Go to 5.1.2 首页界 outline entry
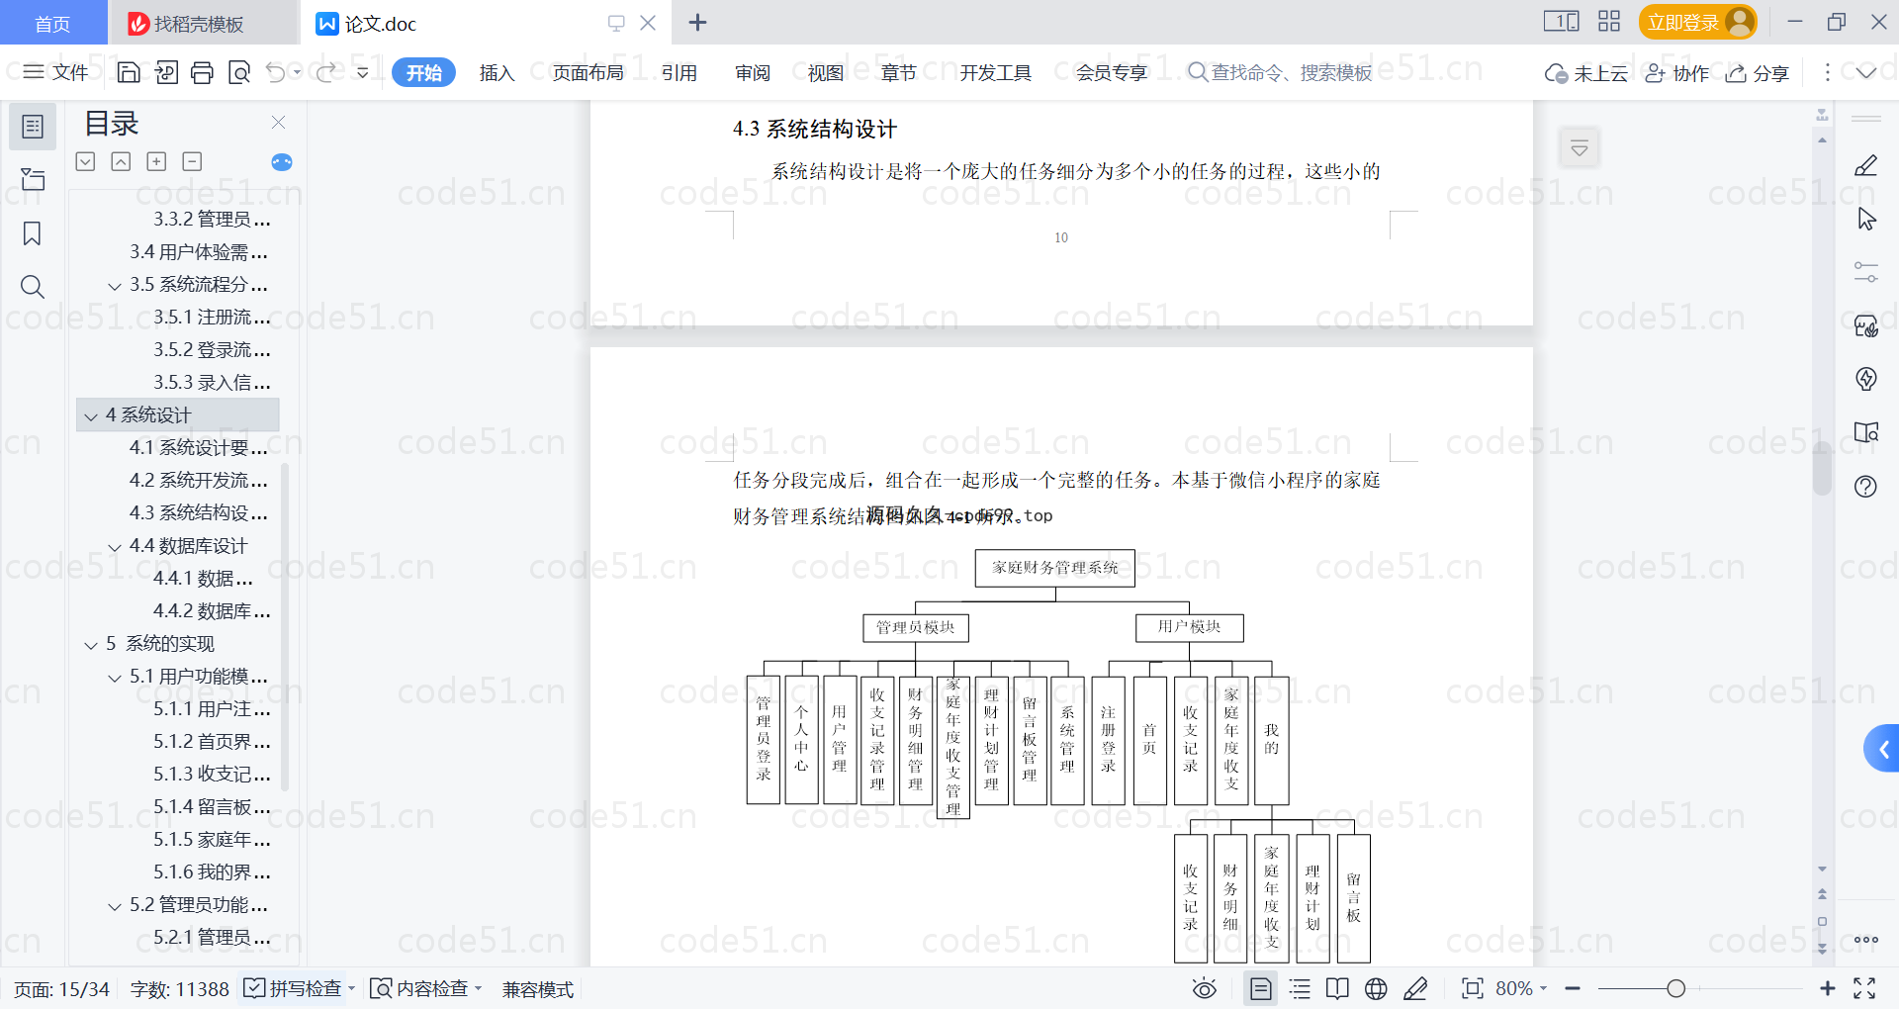The image size is (1899, 1009). [x=212, y=741]
